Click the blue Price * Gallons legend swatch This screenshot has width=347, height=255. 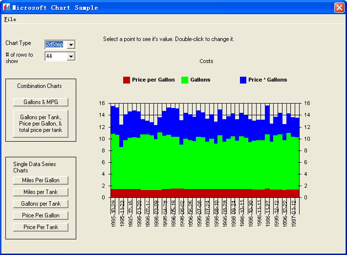(243, 80)
